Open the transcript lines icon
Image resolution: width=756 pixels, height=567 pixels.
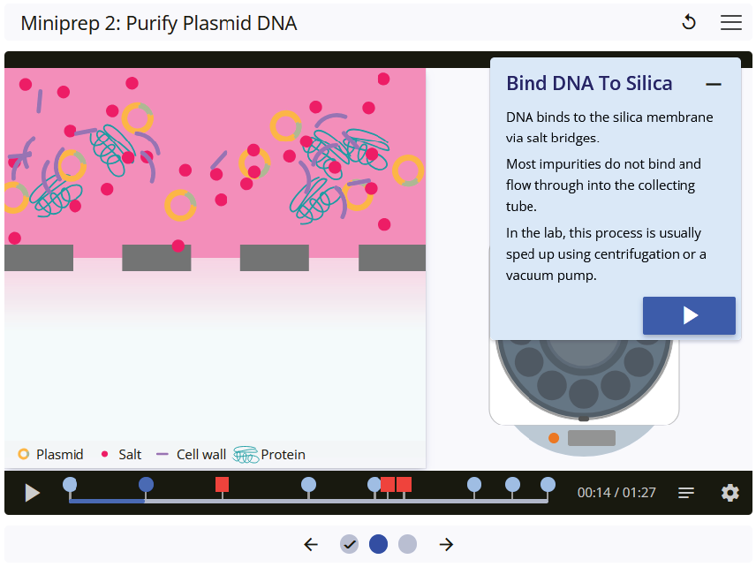coord(685,493)
